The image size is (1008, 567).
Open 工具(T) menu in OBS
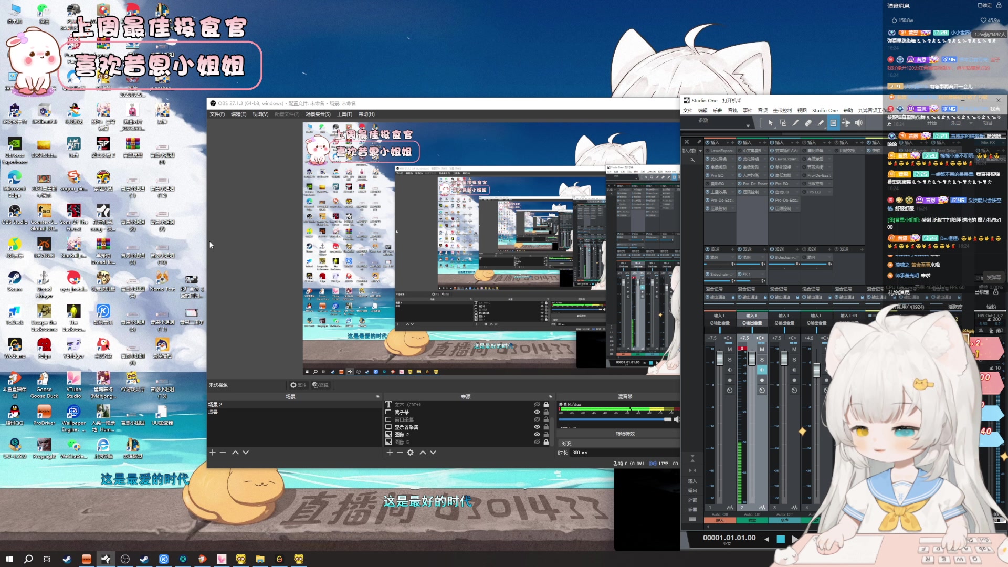(344, 114)
